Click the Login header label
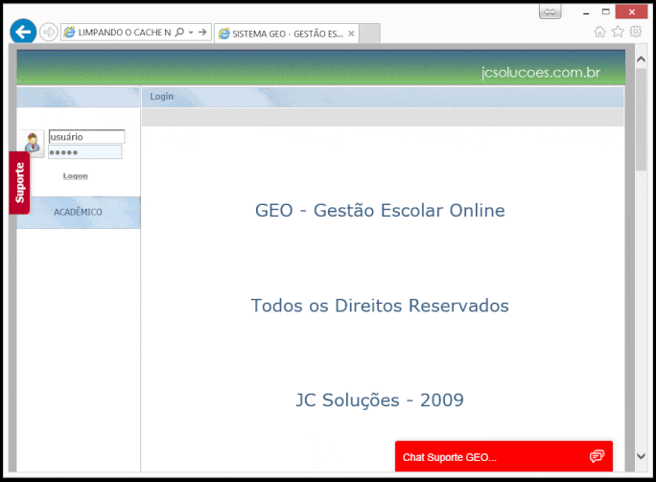The width and height of the screenshot is (656, 482). (161, 97)
